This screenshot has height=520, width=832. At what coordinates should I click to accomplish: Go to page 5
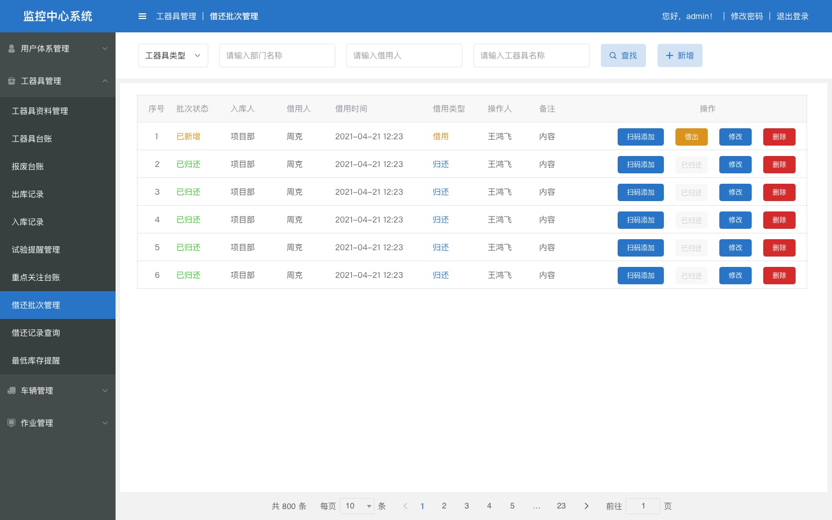tap(512, 506)
